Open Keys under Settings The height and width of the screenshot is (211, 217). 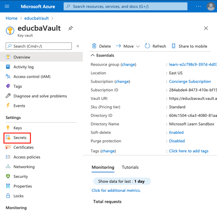click(x=18, y=128)
